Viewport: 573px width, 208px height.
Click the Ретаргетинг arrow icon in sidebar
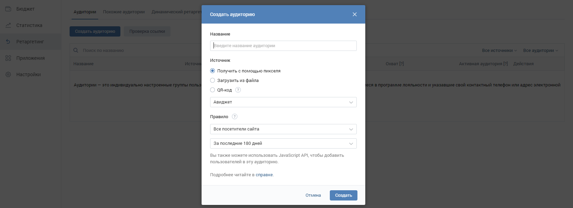pyautogui.click(x=8, y=42)
